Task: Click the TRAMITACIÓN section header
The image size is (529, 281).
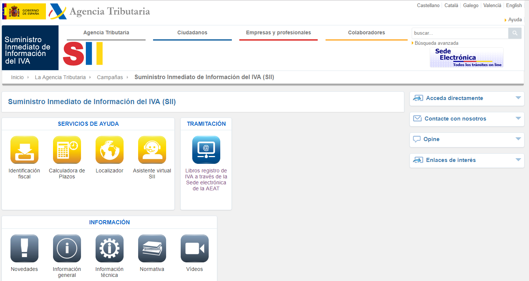Action: (206, 124)
